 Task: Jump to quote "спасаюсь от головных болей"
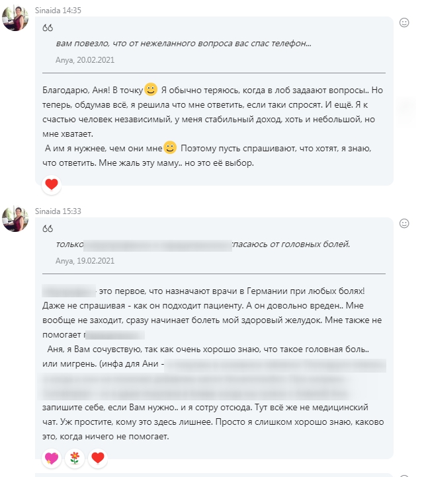click(x=291, y=244)
